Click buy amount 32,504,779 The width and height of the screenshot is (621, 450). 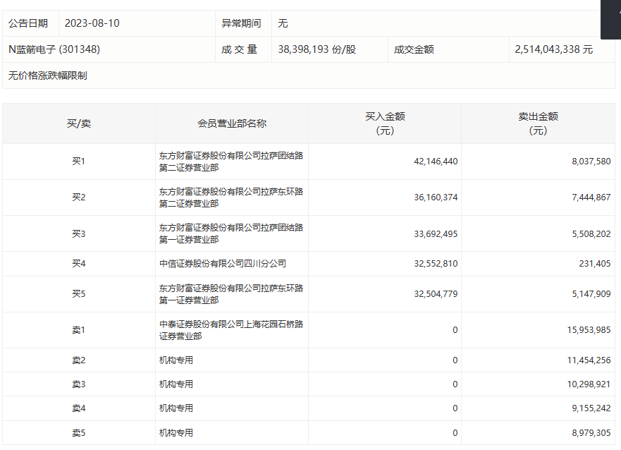pos(436,294)
